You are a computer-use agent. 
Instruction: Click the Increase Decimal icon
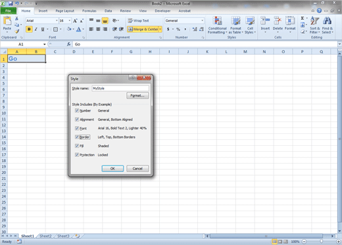[x=195, y=29]
